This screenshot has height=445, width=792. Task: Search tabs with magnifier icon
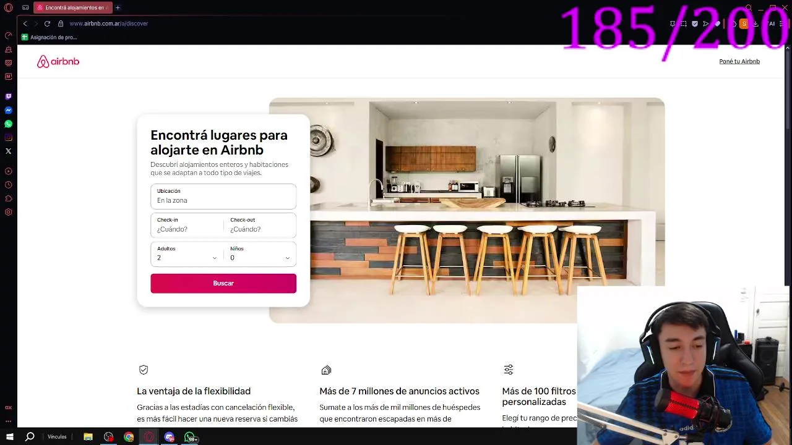point(749,7)
